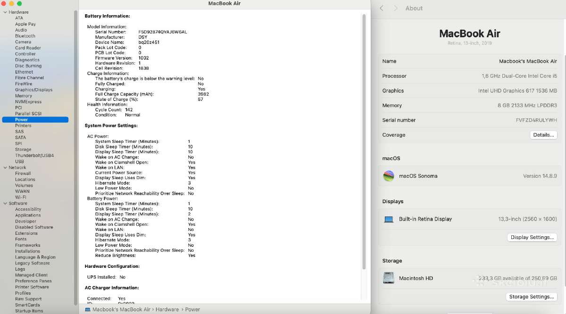Open the Audio hardware entry
566x314 pixels.
pos(21,30)
